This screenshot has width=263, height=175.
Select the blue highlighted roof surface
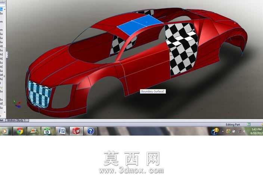[140, 25]
